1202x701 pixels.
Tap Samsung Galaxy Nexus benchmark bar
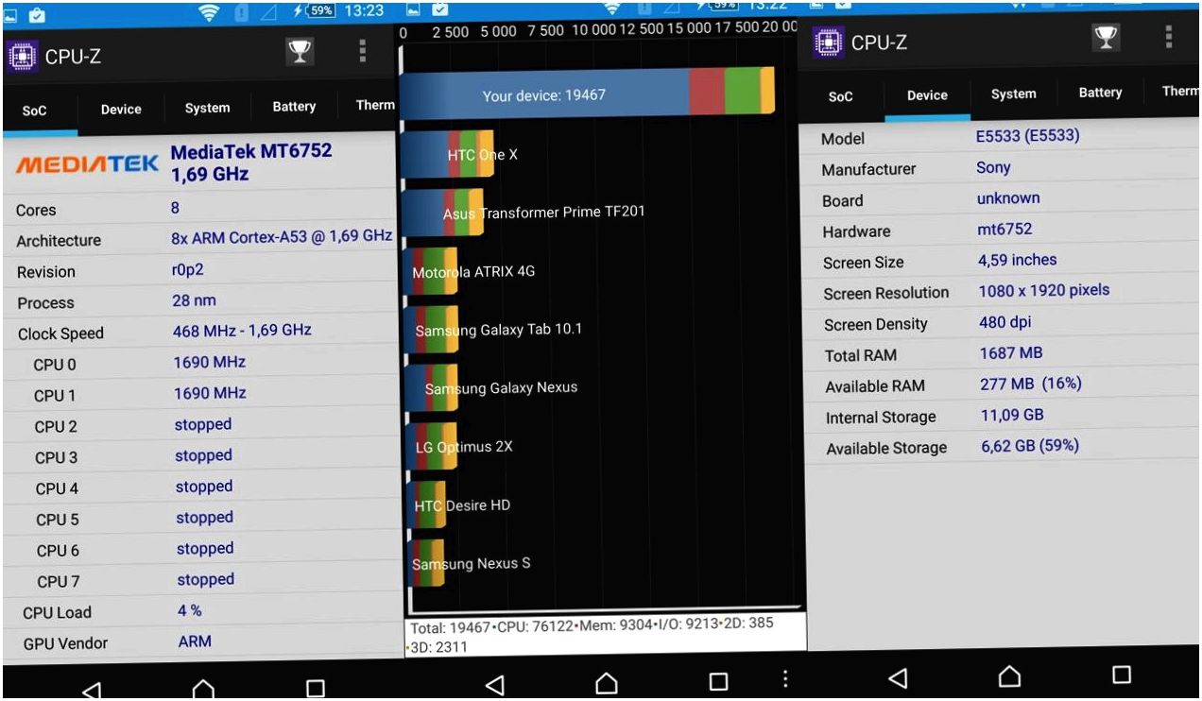click(x=430, y=388)
